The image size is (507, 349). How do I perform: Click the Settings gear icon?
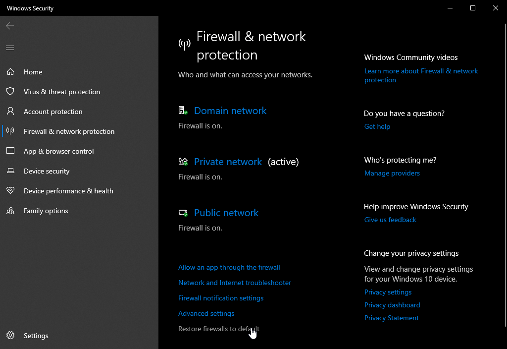pyautogui.click(x=10, y=336)
